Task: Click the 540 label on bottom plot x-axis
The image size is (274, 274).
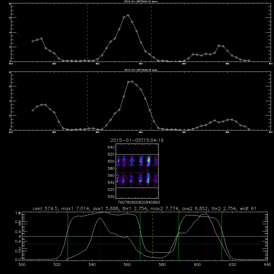Action: [x=92, y=265]
